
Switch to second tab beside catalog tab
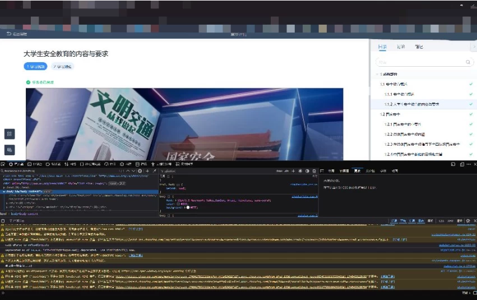[401, 47]
